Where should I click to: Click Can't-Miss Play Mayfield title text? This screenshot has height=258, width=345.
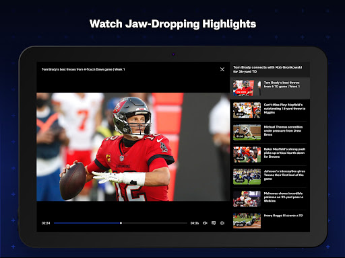284,109
